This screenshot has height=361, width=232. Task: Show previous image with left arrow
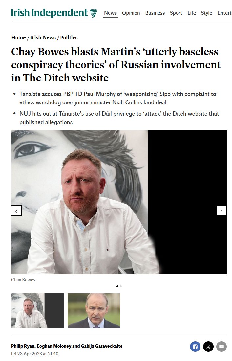point(16,211)
